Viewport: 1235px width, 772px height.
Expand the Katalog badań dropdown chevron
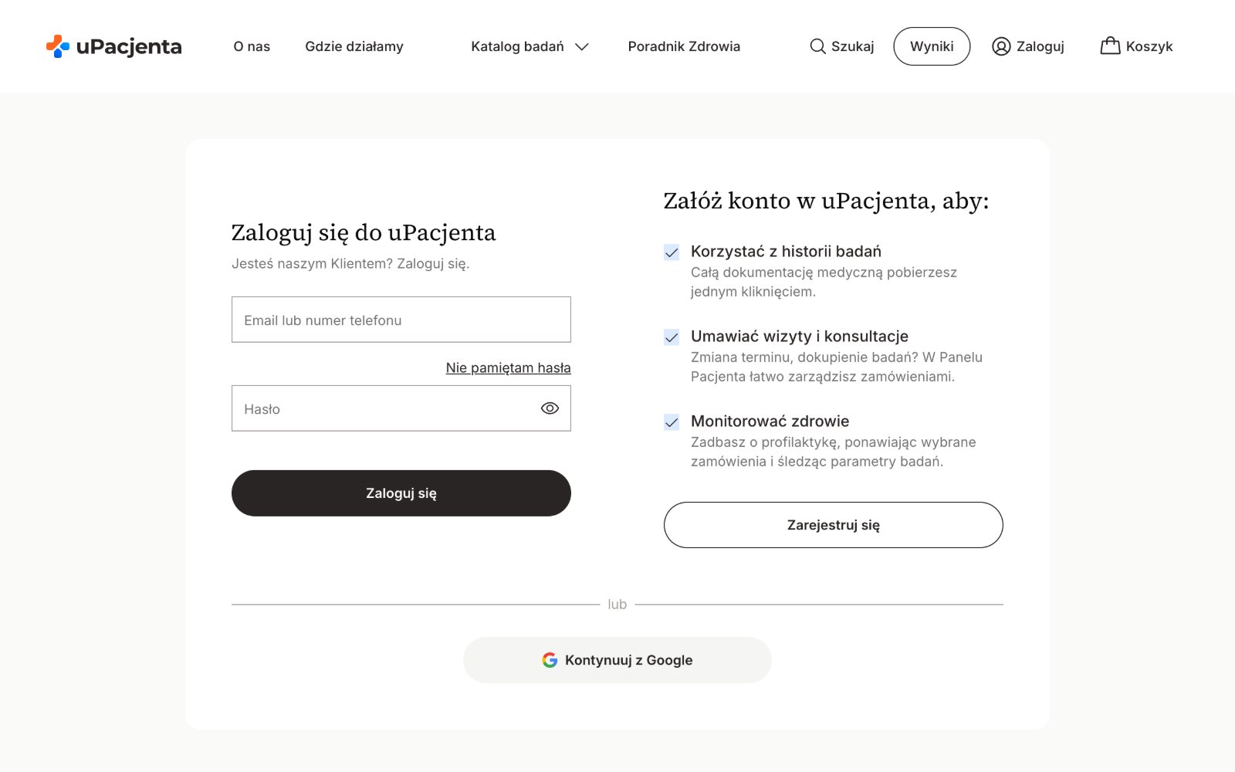[x=582, y=47]
